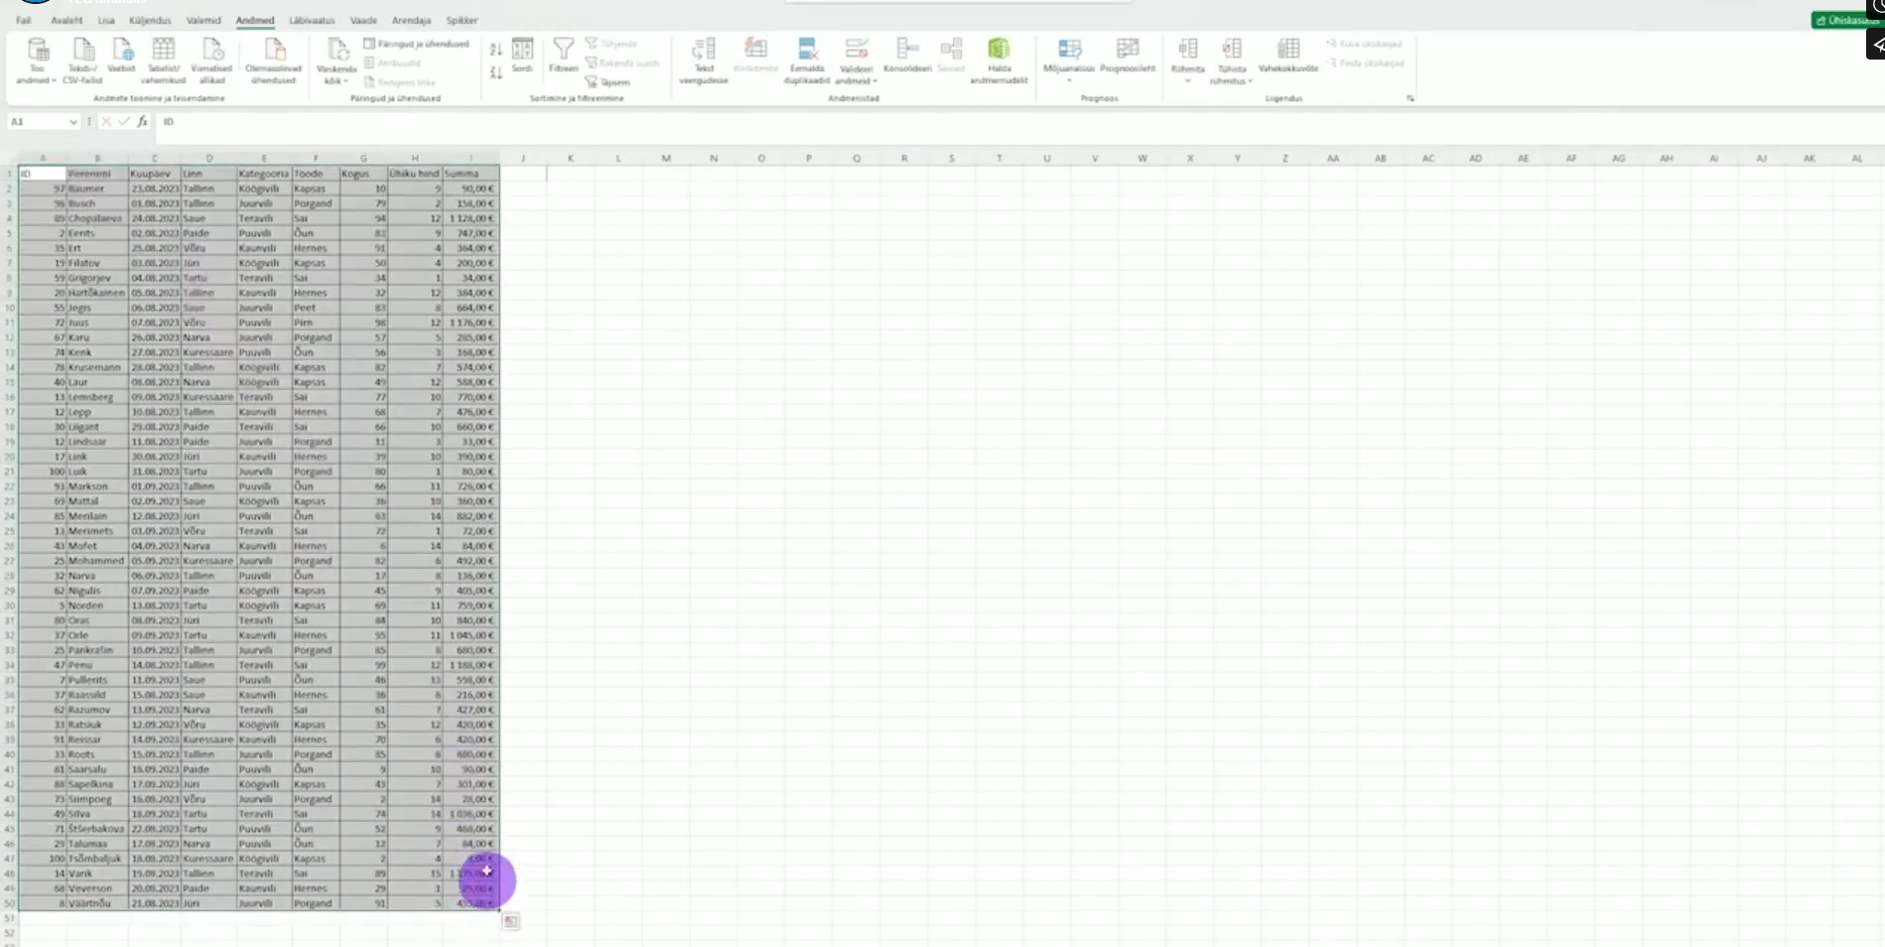
Task: Select the cell containing "Baumer"
Action: (x=97, y=189)
